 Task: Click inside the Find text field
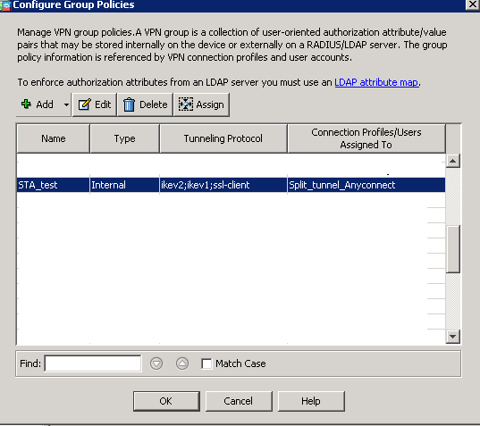click(93, 363)
